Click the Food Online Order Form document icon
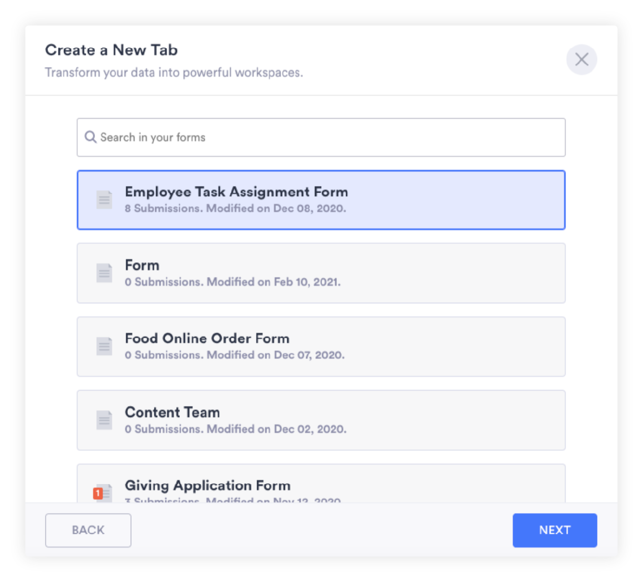The height and width of the screenshot is (581, 643). [x=104, y=346]
